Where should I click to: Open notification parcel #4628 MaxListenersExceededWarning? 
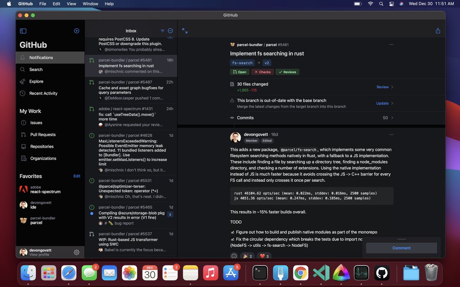tap(131, 153)
